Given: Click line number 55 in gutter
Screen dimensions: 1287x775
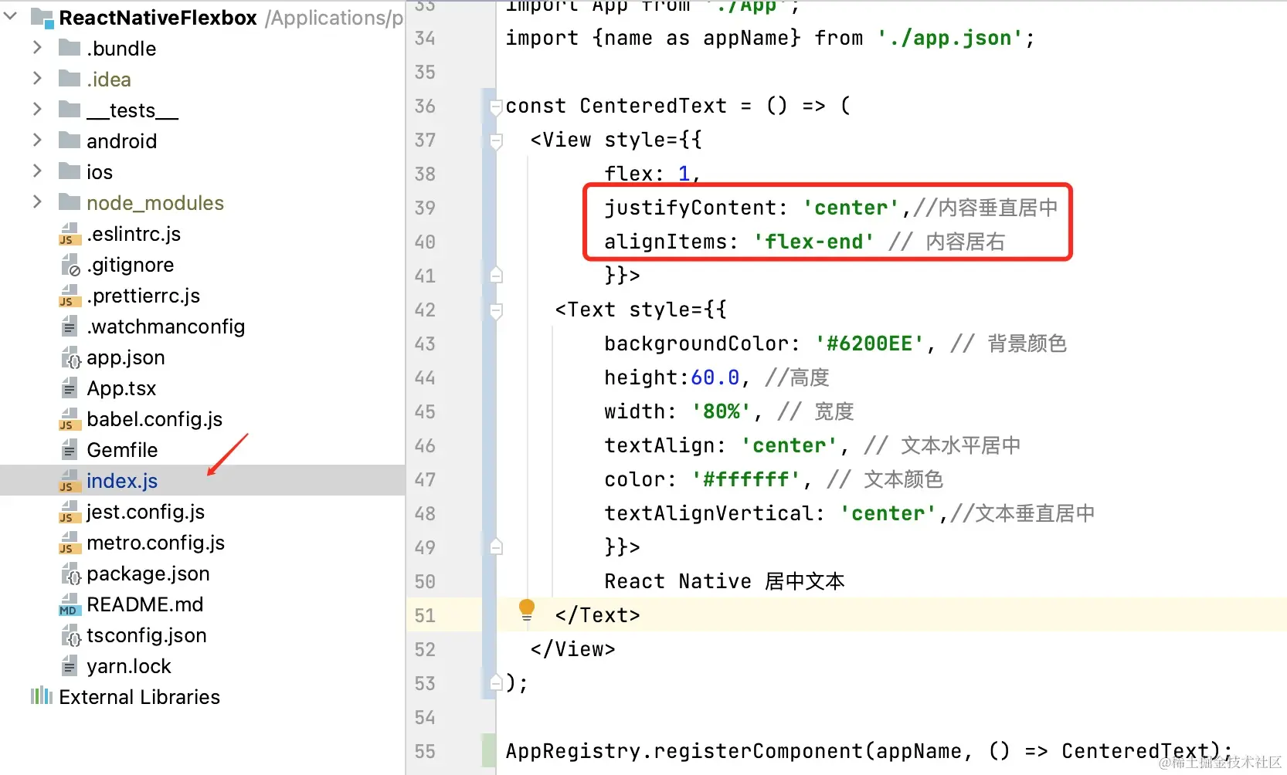Looking at the screenshot, I should 425,751.
